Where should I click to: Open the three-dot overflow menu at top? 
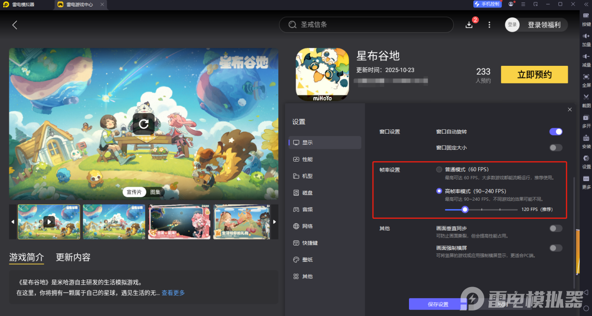489,24
